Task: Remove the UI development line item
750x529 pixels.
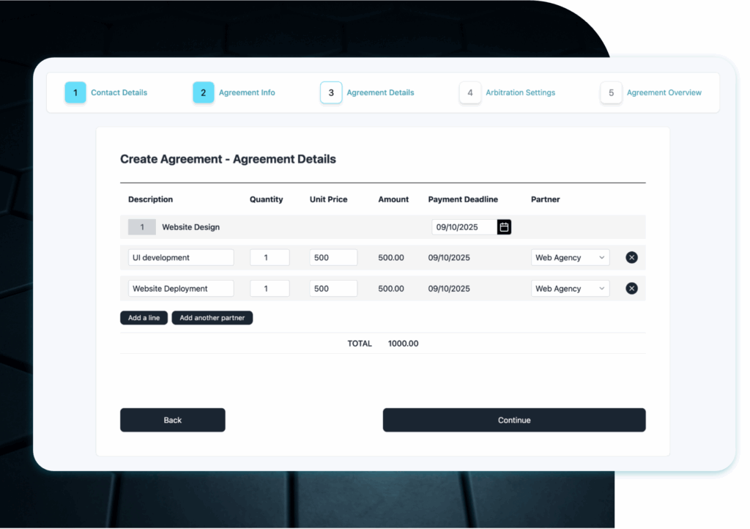Action: click(x=631, y=257)
